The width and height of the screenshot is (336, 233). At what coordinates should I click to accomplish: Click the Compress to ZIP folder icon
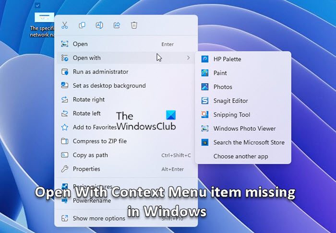[x=65, y=141]
